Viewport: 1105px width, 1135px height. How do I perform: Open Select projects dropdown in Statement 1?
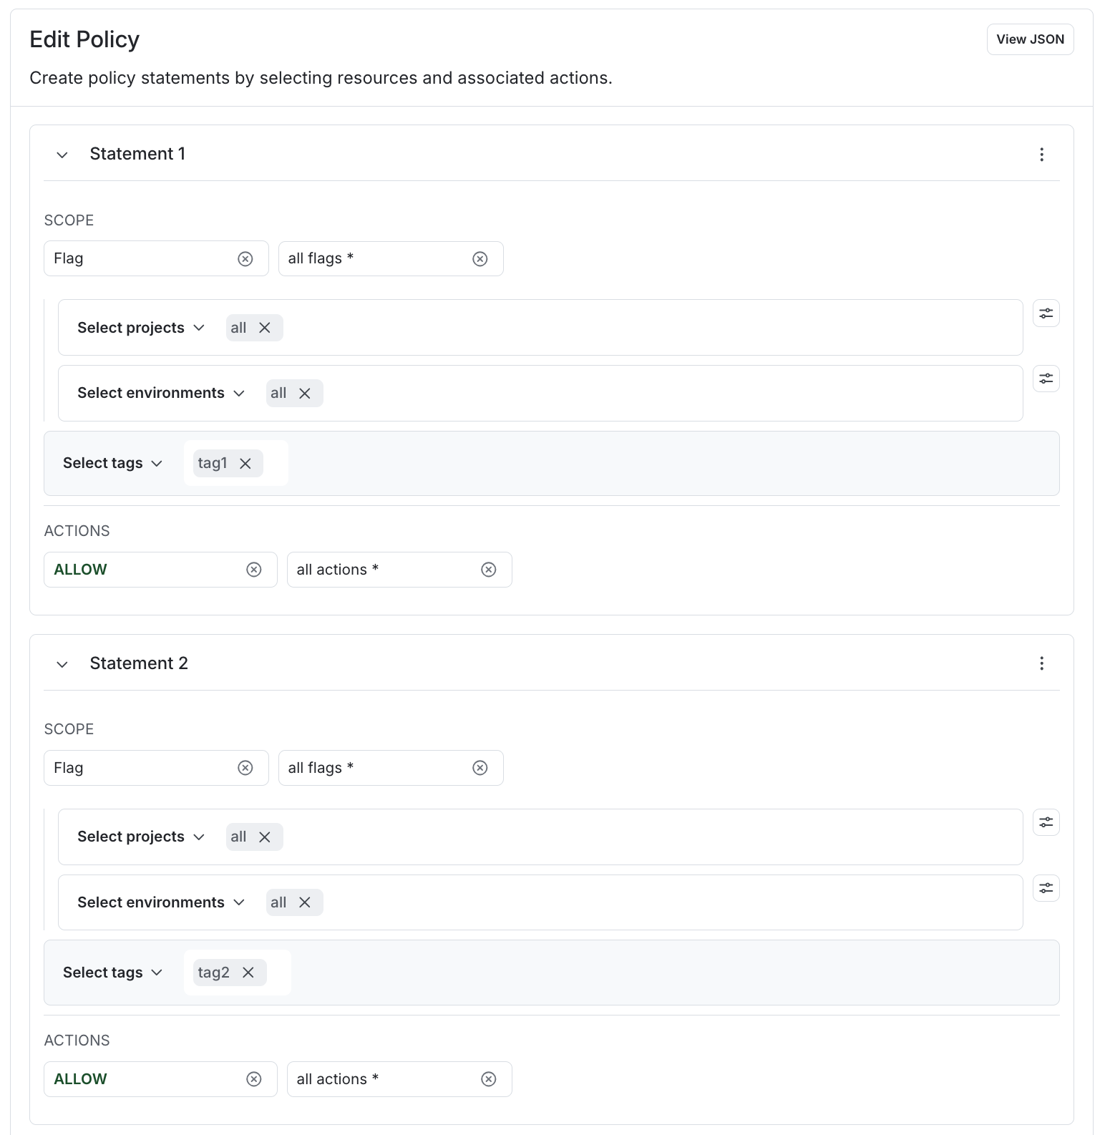pos(140,328)
